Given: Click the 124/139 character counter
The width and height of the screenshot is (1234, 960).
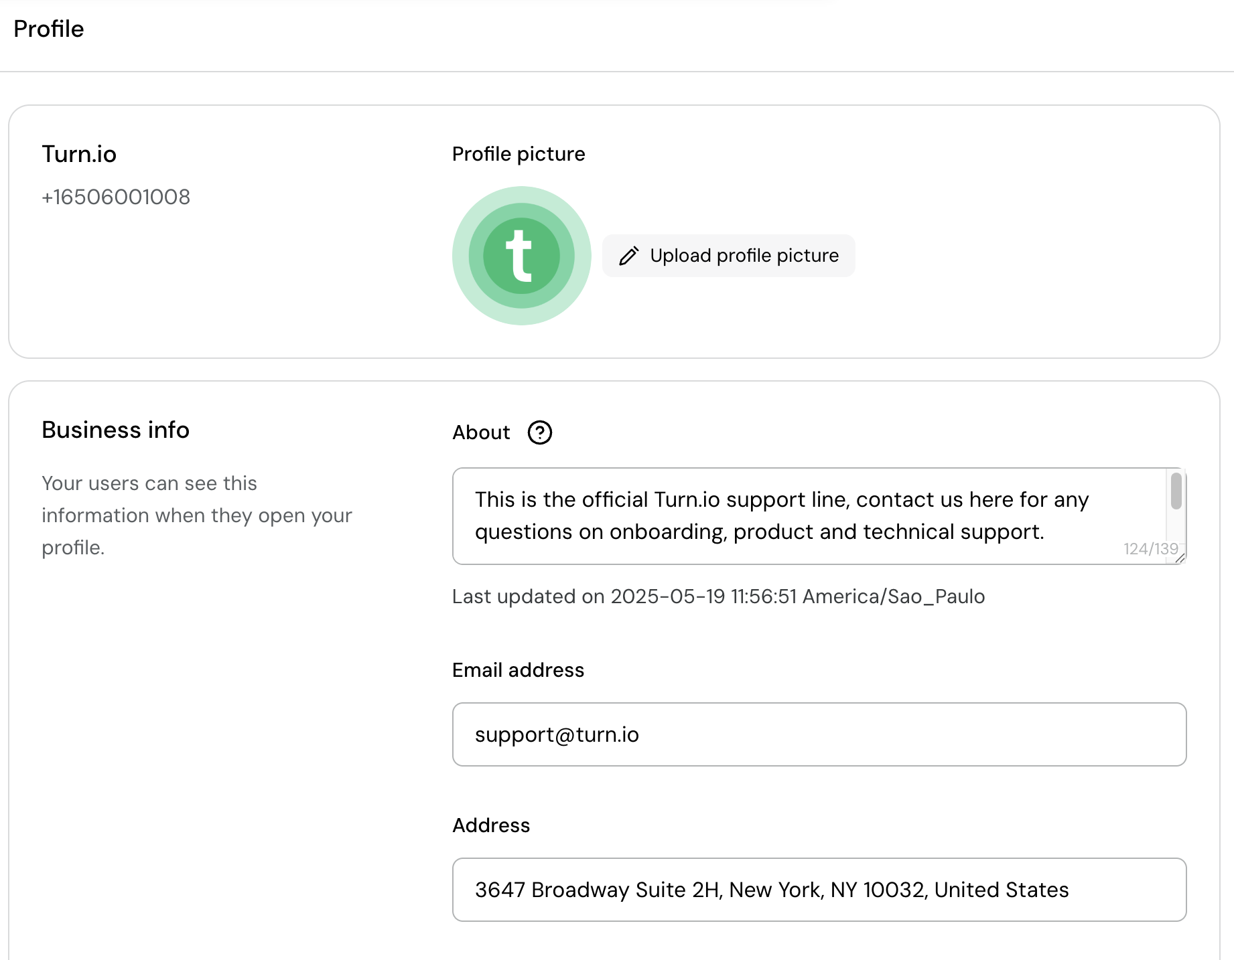Looking at the screenshot, I should [x=1150, y=549].
